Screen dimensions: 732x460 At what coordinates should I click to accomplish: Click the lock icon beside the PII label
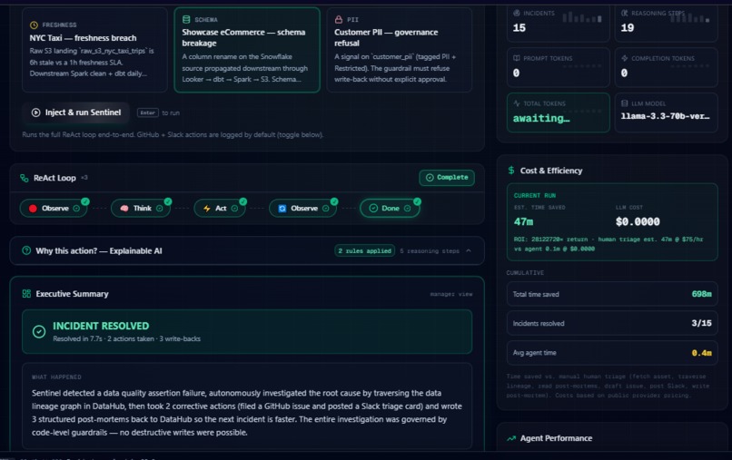tap(339, 20)
